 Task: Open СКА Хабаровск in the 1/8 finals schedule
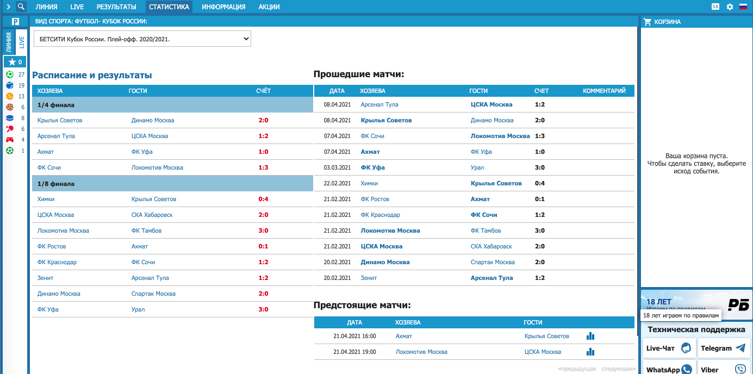click(152, 215)
